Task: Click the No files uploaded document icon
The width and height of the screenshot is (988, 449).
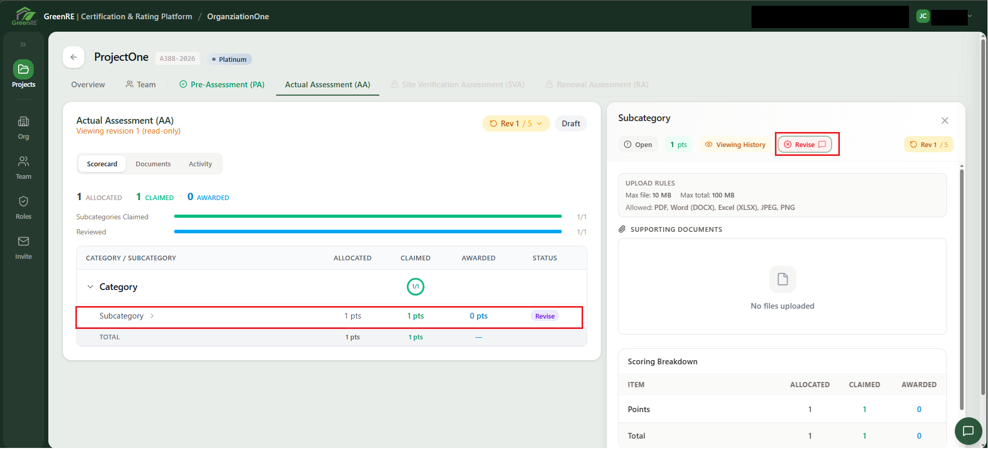Action: coord(783,280)
